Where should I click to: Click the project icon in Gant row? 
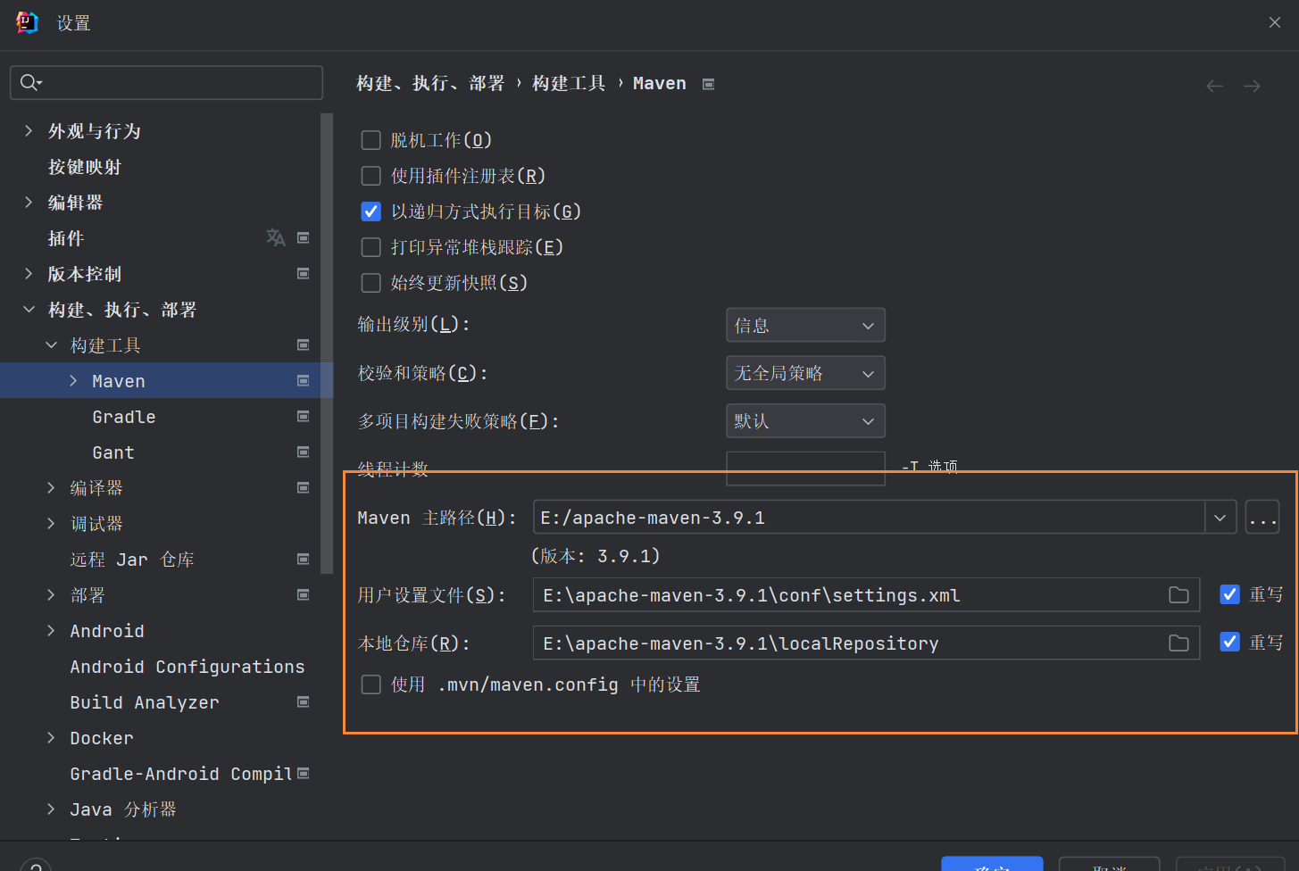[x=304, y=452]
